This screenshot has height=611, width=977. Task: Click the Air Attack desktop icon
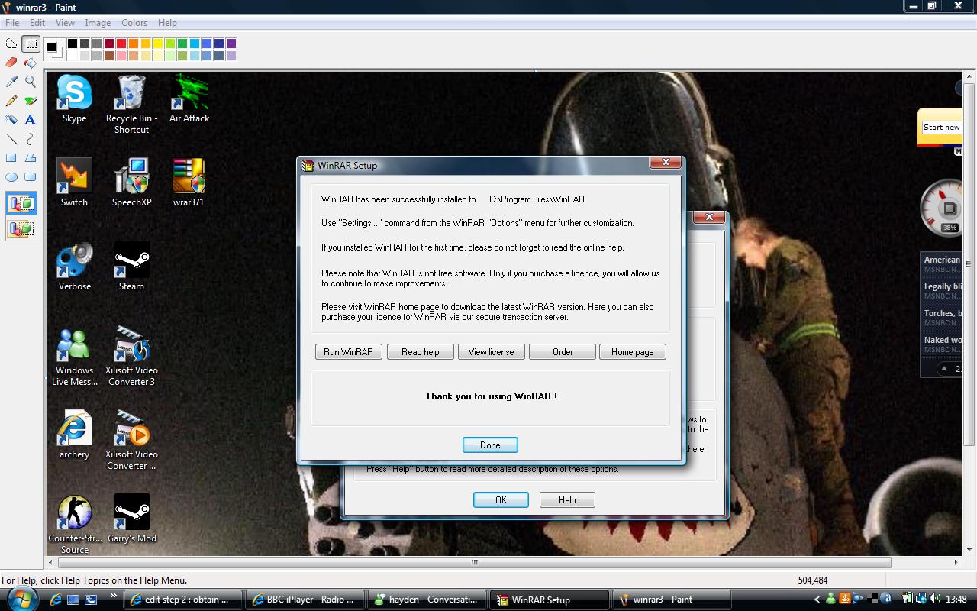click(x=189, y=99)
